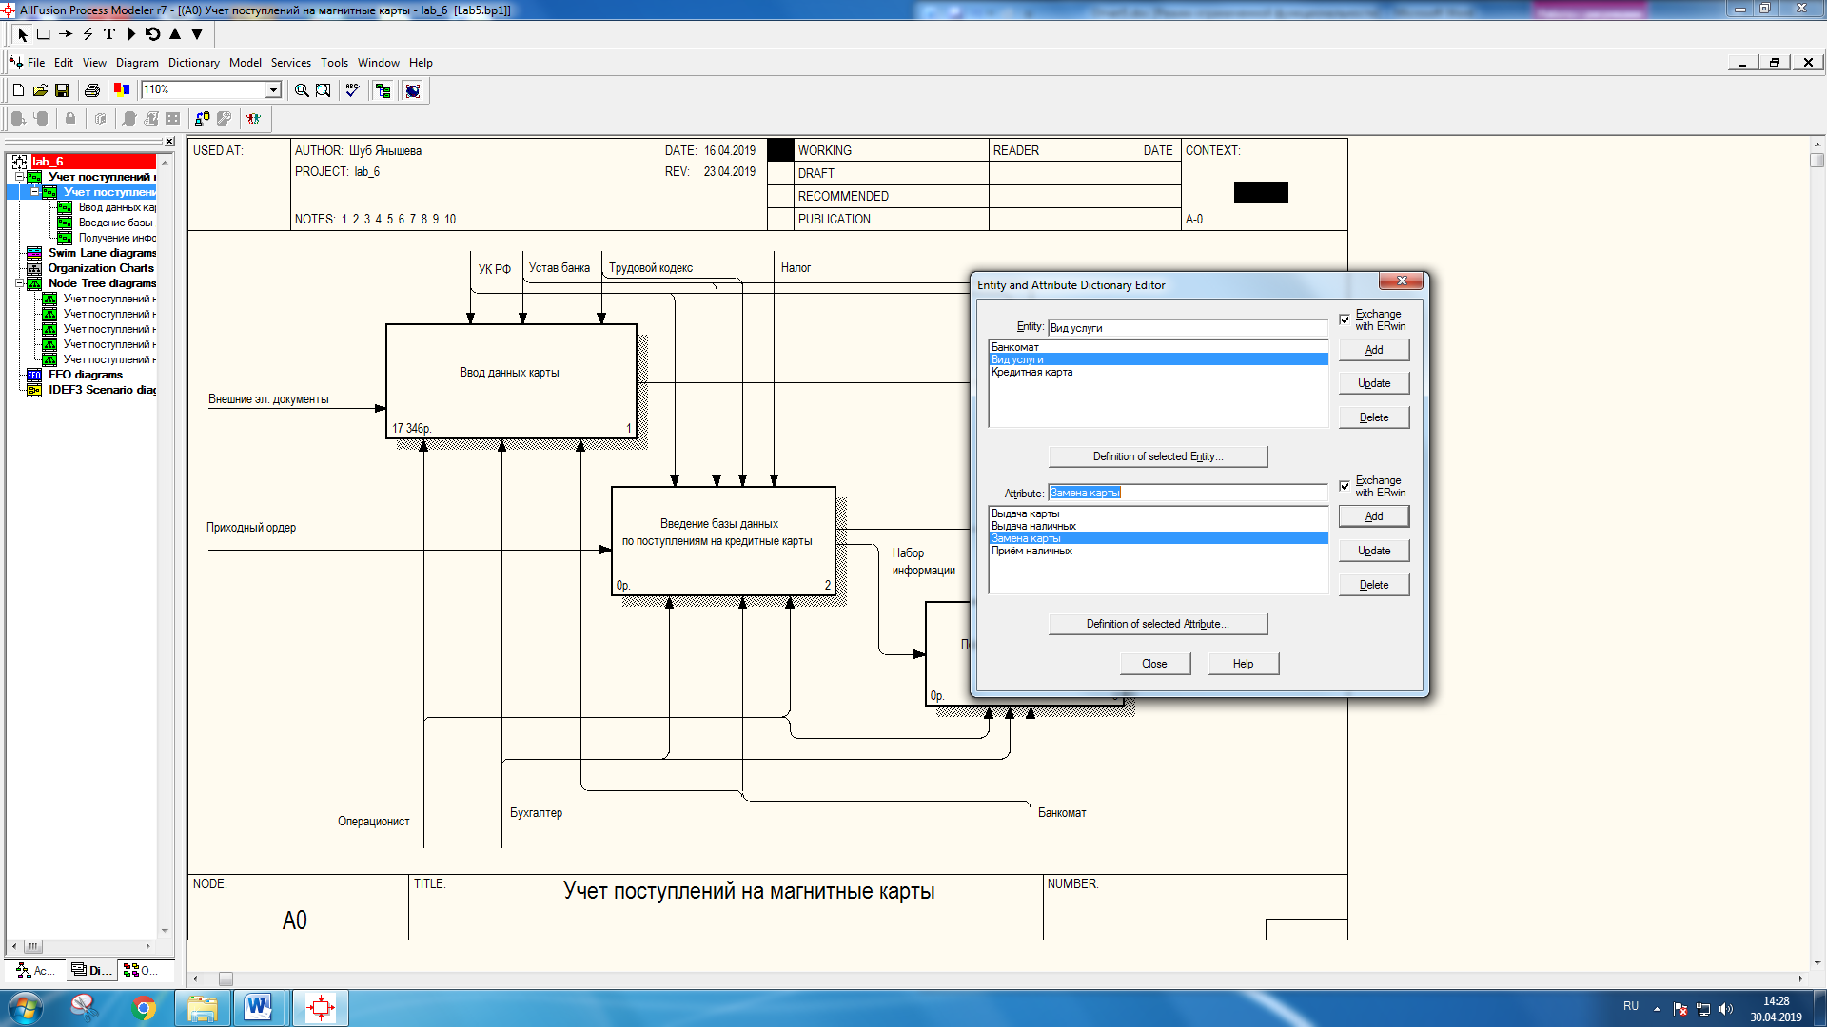Viewport: 1827px width, 1027px height.
Task: Toggle the Model Explorer panel icon
Action: coord(383,90)
